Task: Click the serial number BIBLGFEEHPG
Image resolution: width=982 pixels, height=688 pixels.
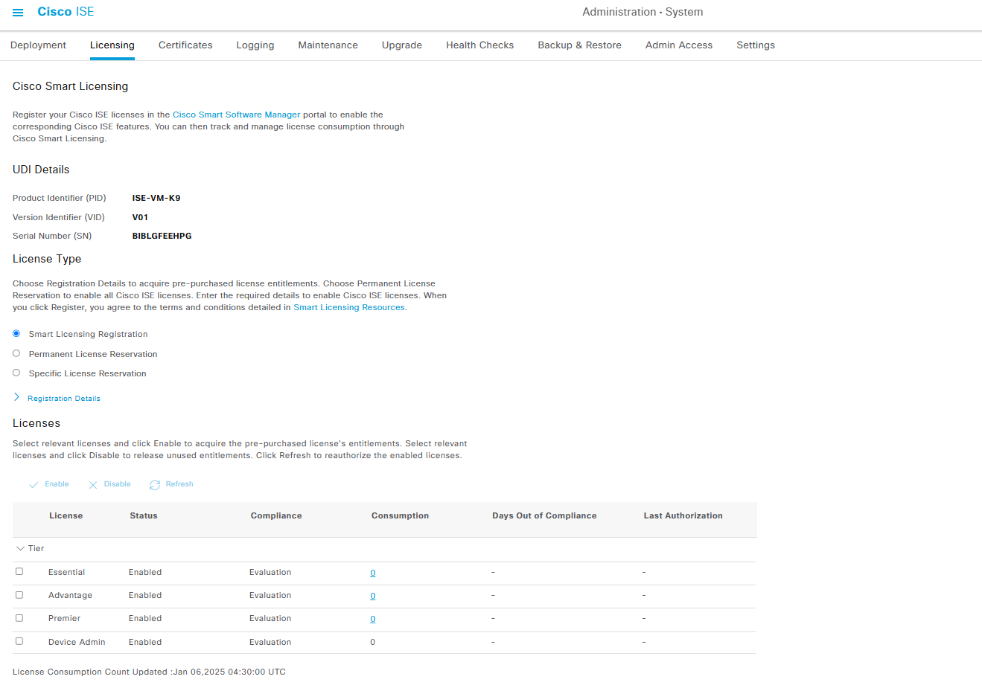Action: coord(162,236)
